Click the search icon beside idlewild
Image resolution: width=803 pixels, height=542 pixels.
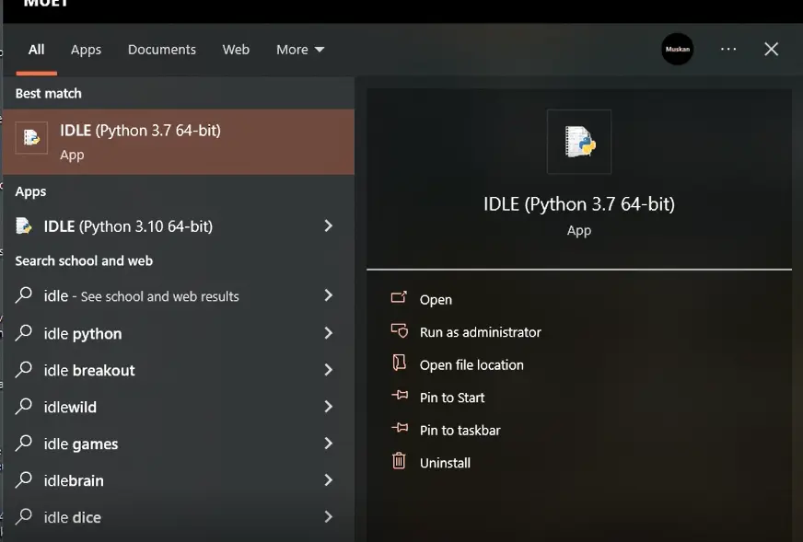24,407
